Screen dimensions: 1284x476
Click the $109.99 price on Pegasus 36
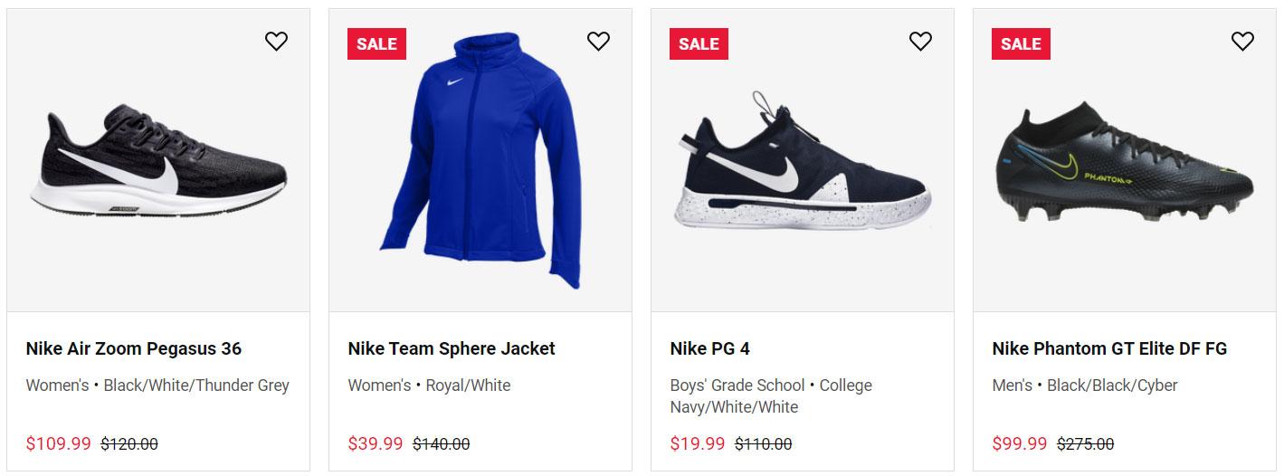coord(59,444)
